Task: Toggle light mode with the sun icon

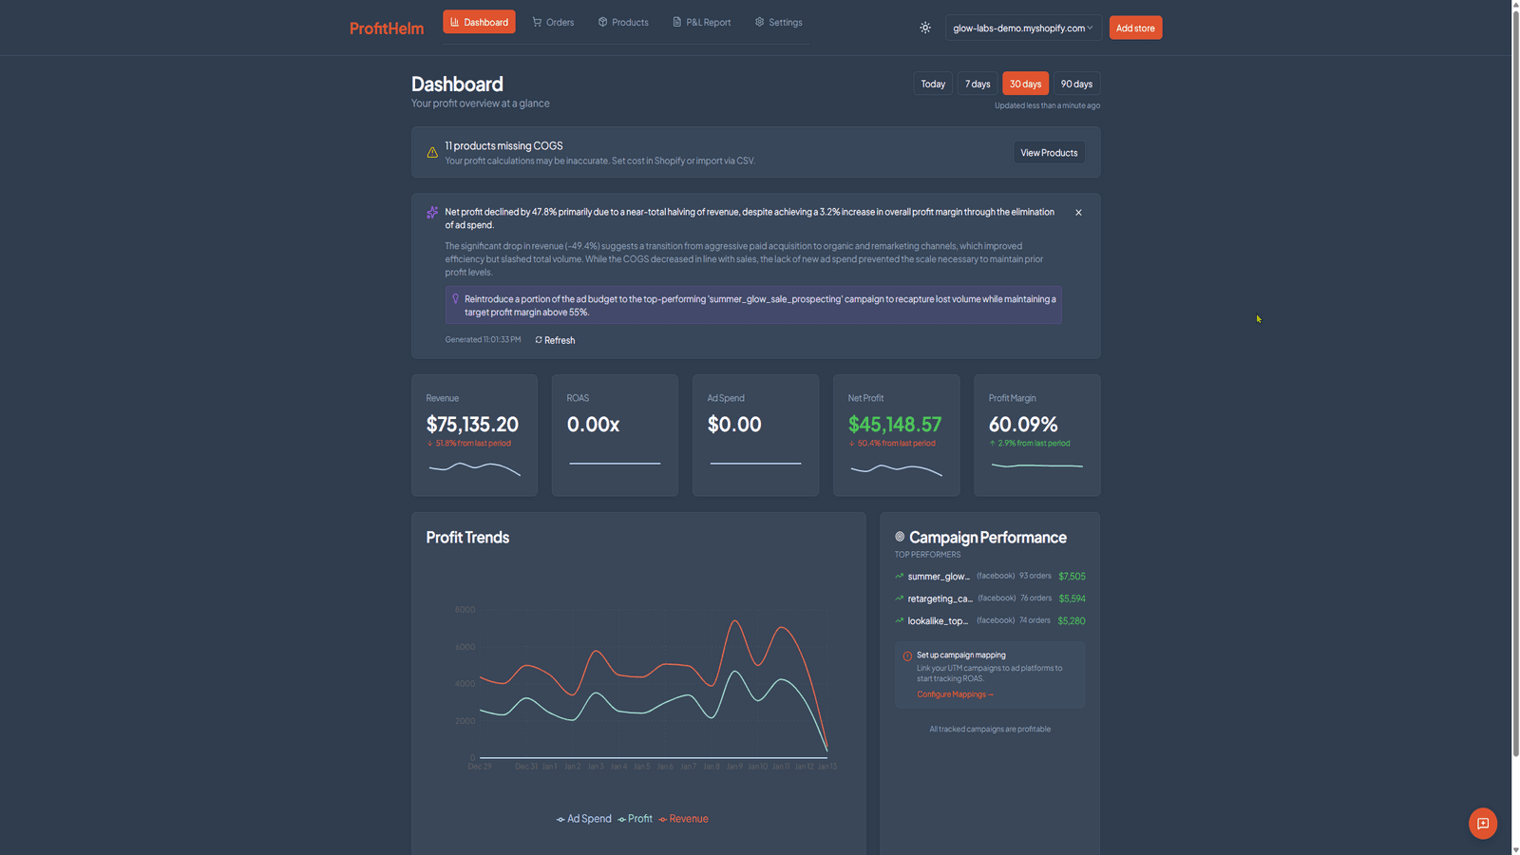Action: click(925, 28)
